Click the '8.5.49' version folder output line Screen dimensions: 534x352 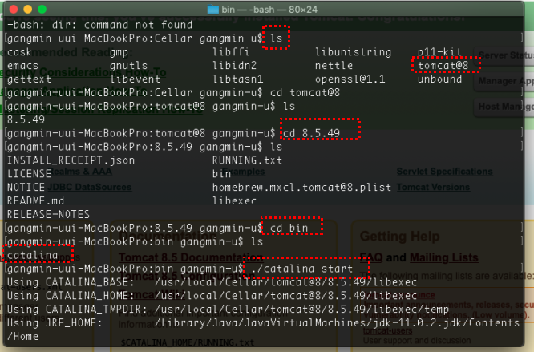pos(26,119)
